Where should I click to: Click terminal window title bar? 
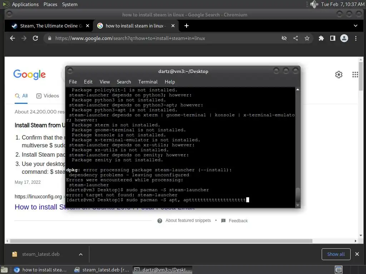[183, 71]
